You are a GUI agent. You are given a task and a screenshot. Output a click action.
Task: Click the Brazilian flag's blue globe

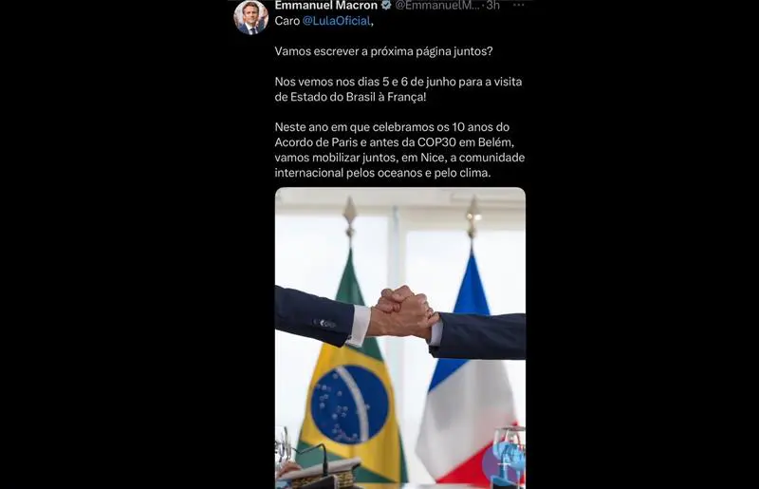coord(349,404)
